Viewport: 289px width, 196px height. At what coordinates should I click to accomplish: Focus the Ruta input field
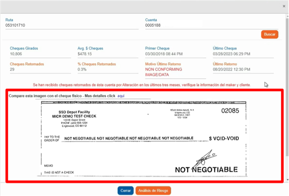(x=72, y=26)
